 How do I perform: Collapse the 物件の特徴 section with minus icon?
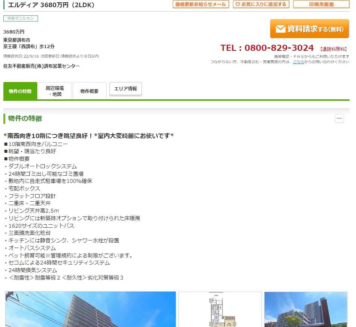coord(339,119)
